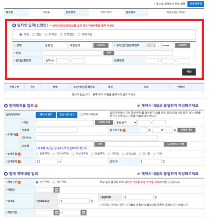The image size is (210, 219).
Task: Open the 휴대전화번호 prefix dropdown
Action: (49, 61)
